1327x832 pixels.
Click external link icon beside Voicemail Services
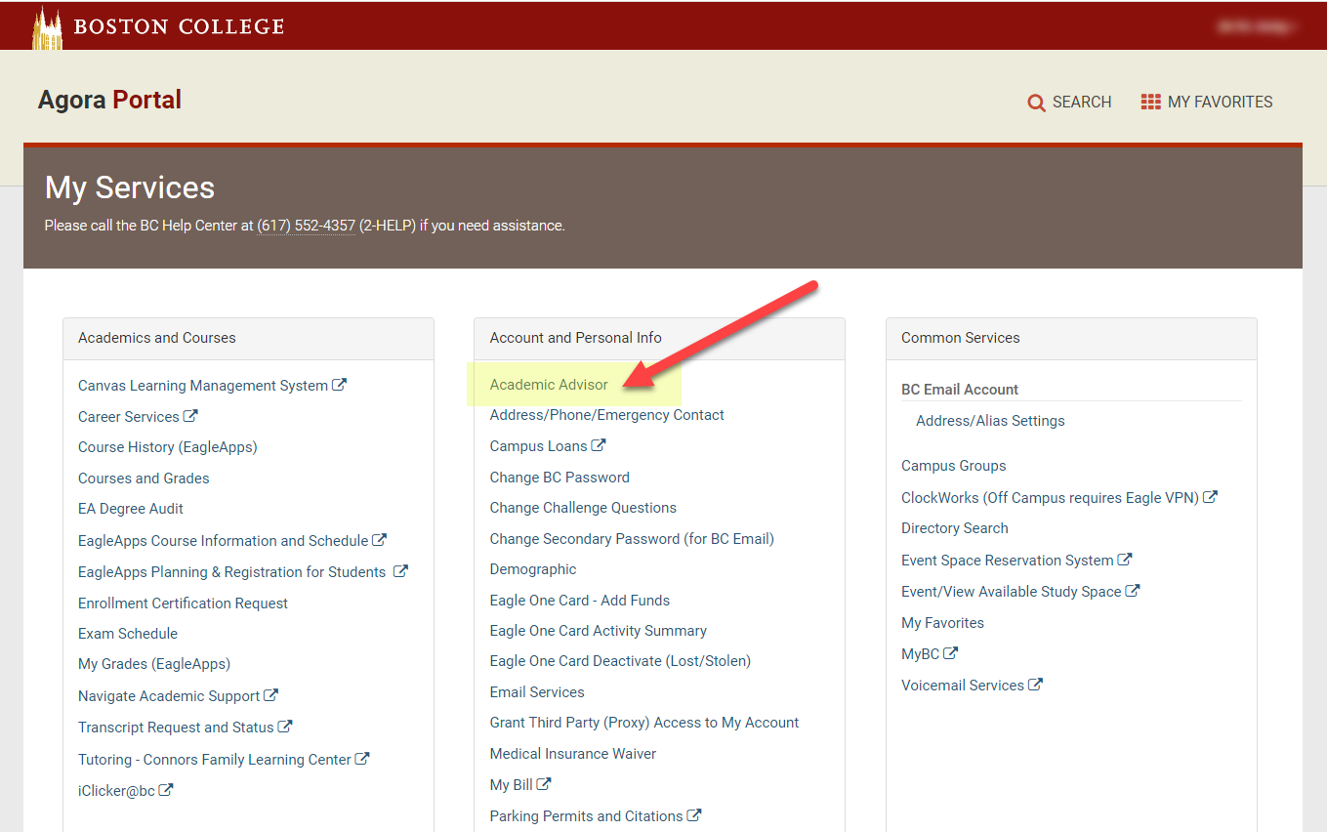pos(1036,685)
